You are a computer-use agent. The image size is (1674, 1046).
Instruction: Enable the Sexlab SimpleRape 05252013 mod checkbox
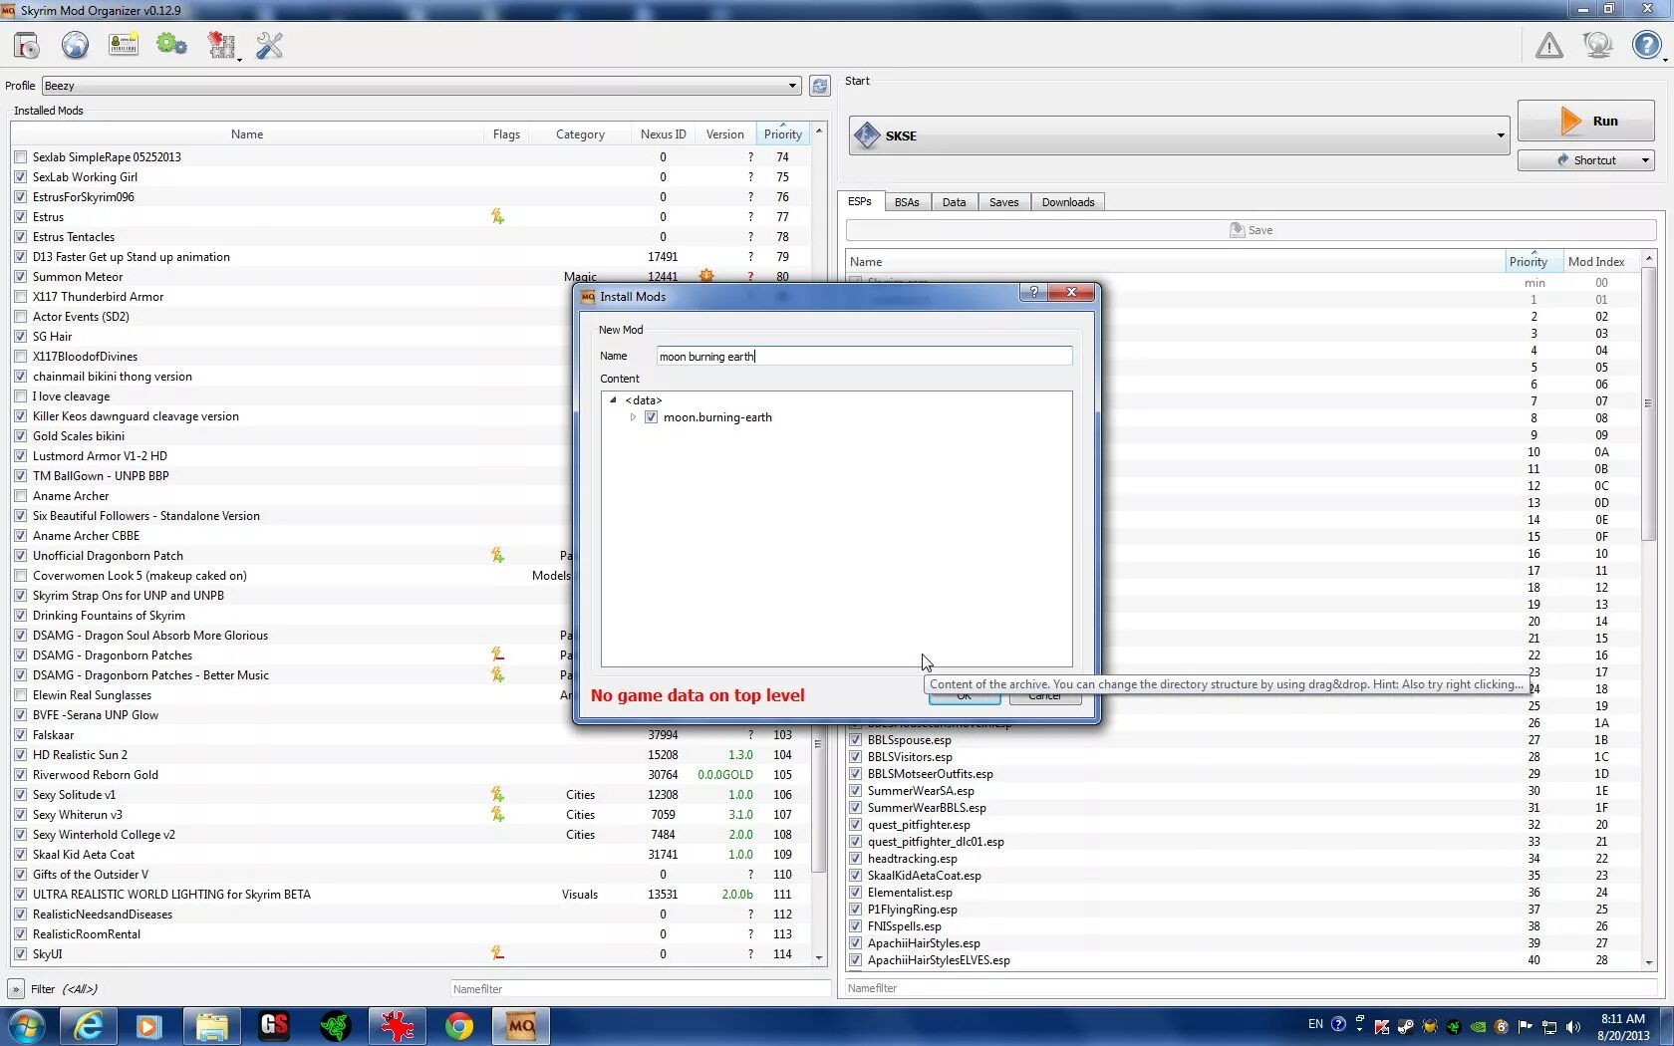21,157
